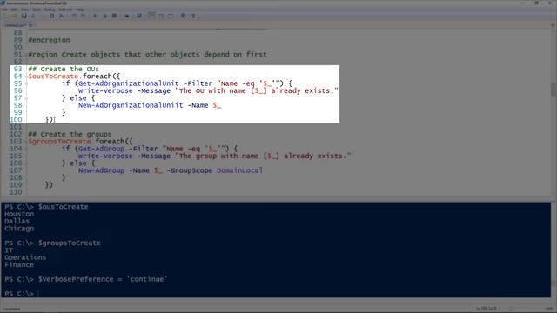557x313 pixels.
Task: Click Write-Verbose on line 96
Action: tap(105, 90)
